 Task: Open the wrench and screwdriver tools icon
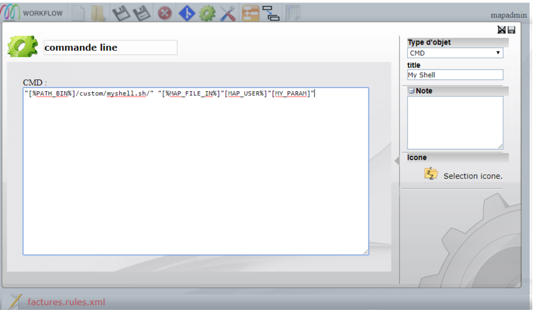(x=228, y=13)
